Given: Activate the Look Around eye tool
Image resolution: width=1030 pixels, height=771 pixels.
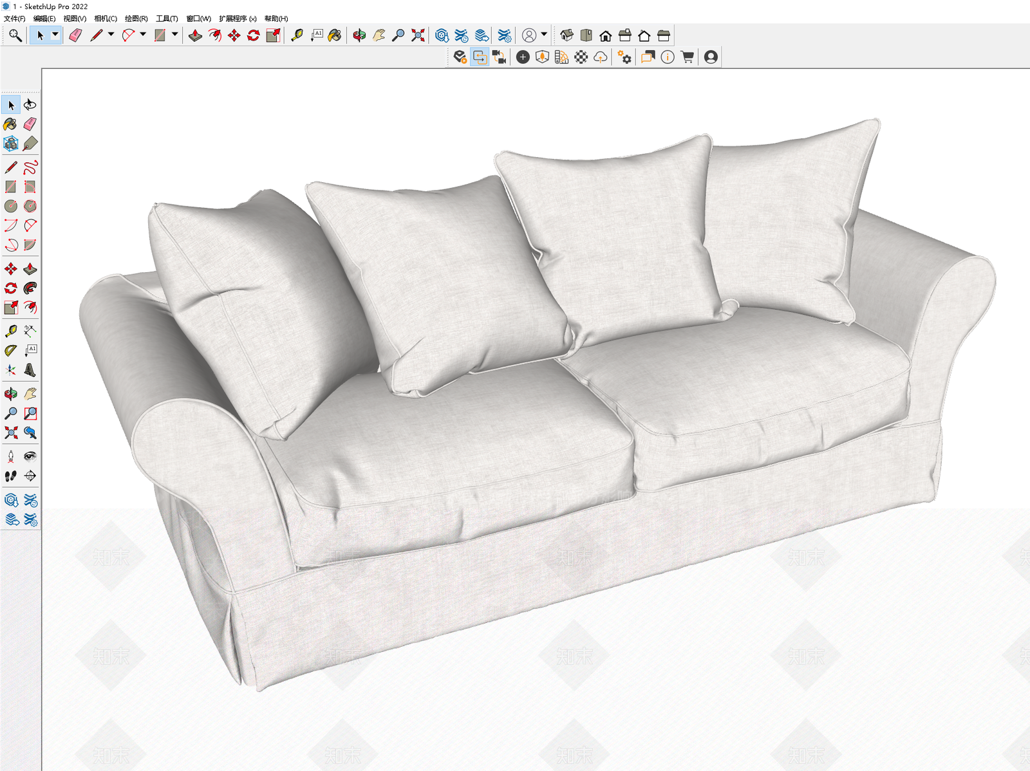Looking at the screenshot, I should (x=30, y=456).
